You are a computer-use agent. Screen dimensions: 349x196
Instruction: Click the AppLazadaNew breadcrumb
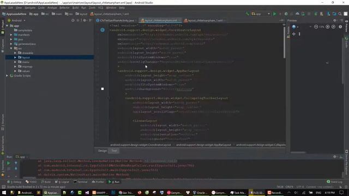(14, 14)
